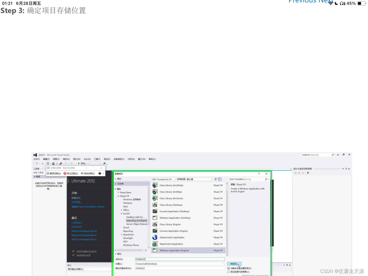This screenshot has width=368, height=276.
Task: Tap the iPad battery indicator
Action: click(361, 3)
